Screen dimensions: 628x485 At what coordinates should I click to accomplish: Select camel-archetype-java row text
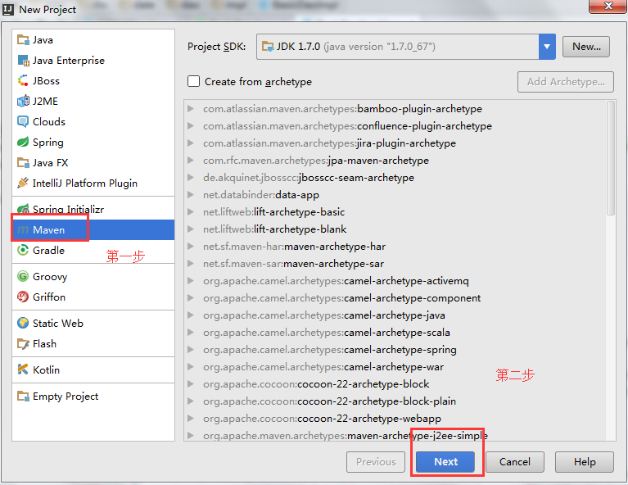(x=324, y=315)
